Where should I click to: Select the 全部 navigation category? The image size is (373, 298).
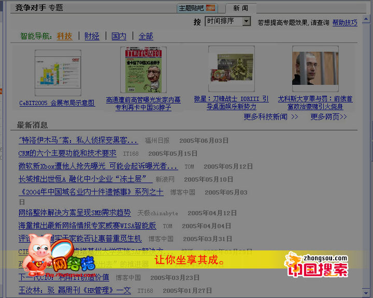(x=146, y=36)
